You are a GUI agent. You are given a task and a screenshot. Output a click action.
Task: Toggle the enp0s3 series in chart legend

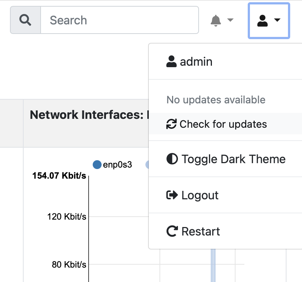112,165
